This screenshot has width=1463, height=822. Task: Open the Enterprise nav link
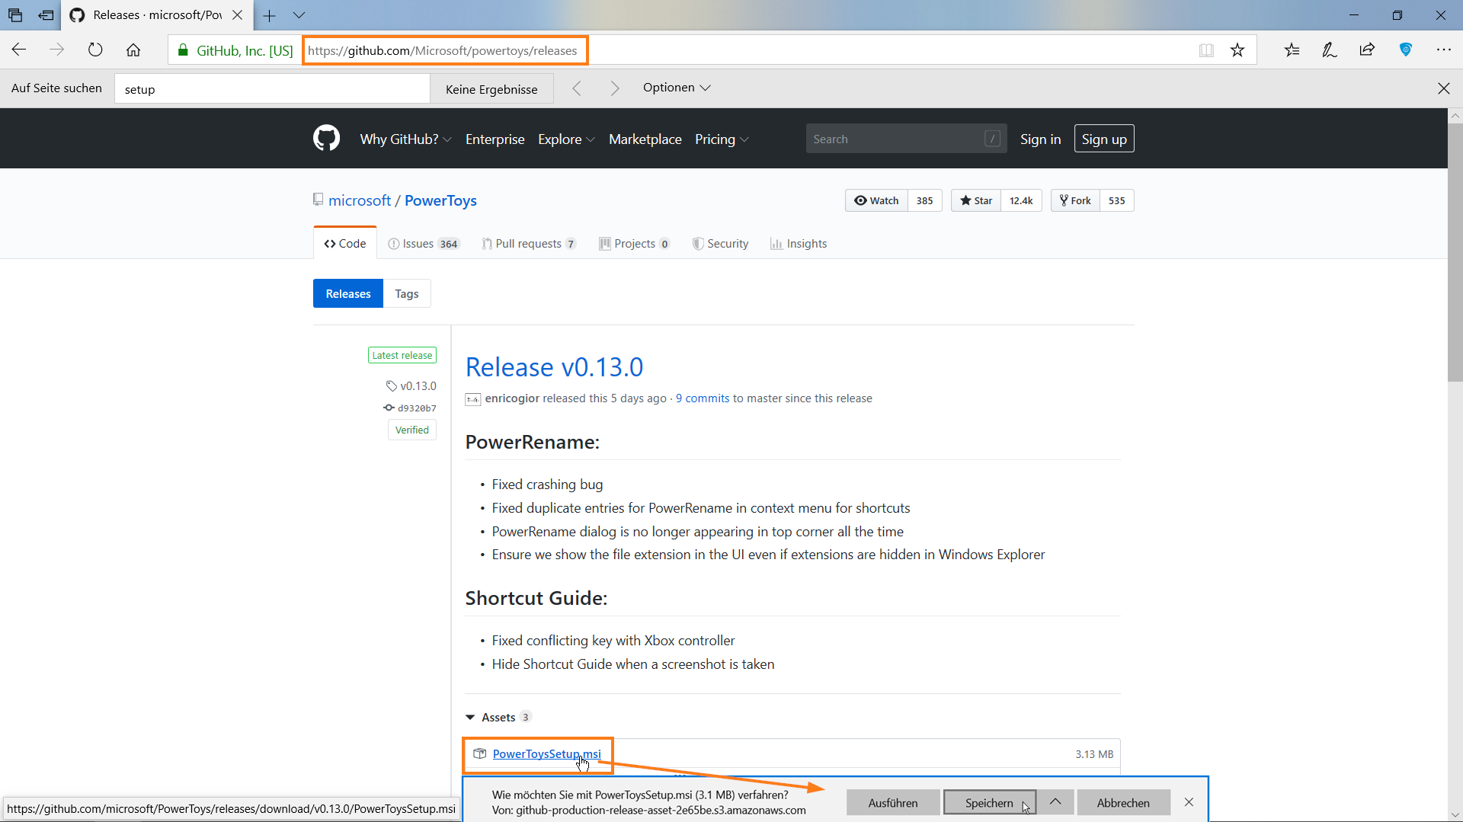[x=495, y=139]
